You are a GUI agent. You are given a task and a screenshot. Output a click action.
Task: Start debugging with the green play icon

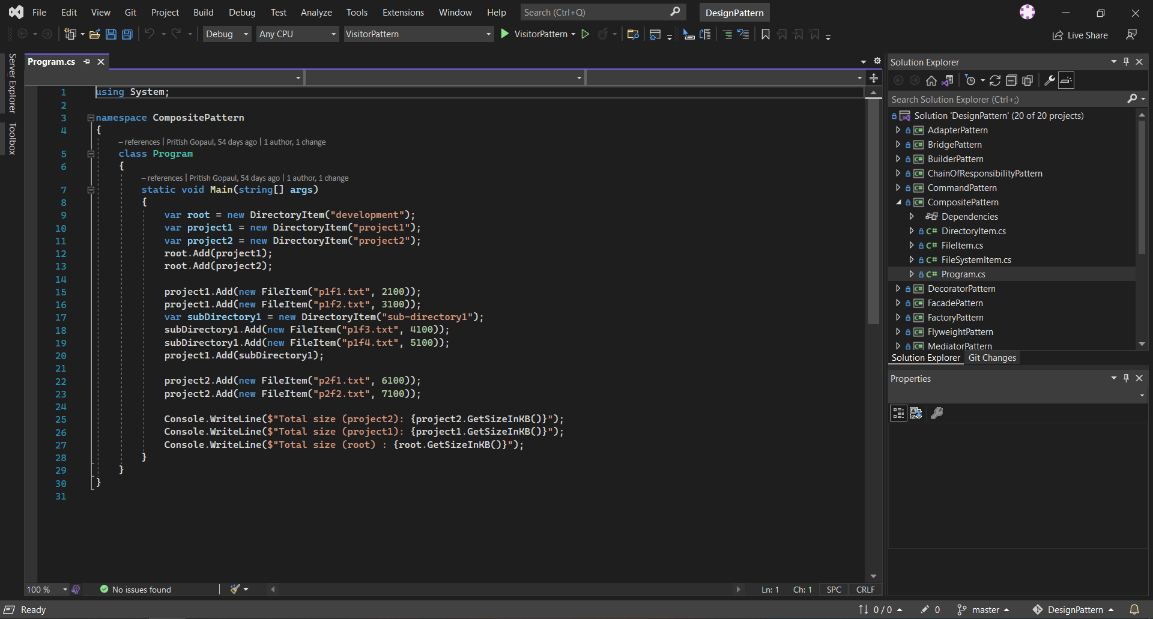coord(505,34)
